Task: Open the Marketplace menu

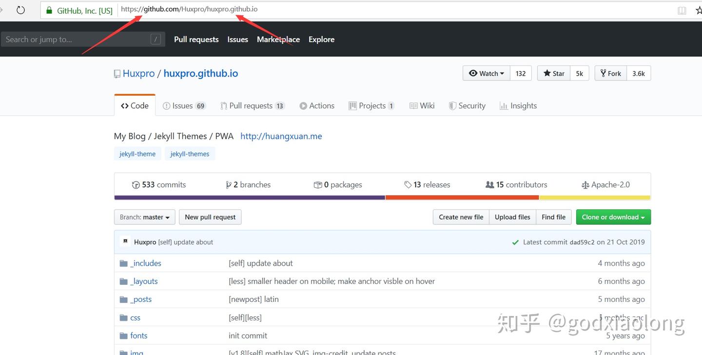Action: click(278, 39)
